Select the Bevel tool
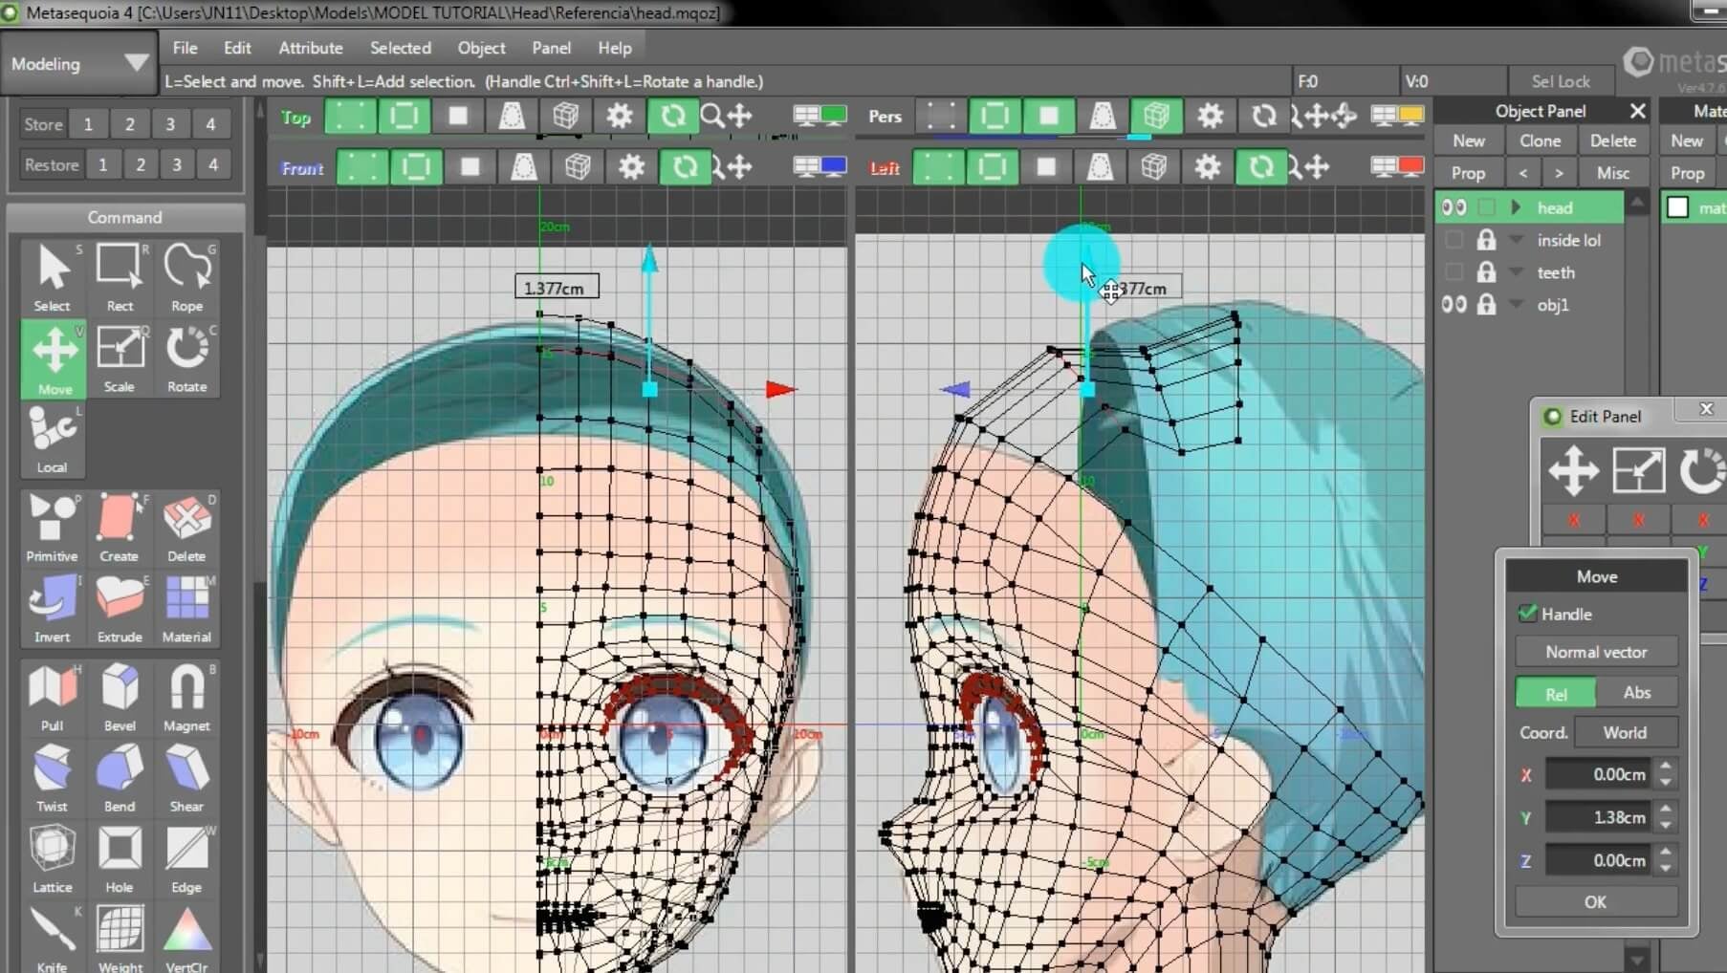Screen dimensions: 1727x973 120,698
